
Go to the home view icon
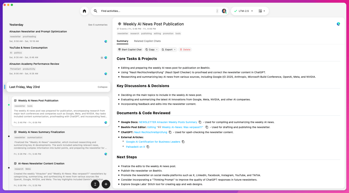pyautogui.click(x=84, y=11)
